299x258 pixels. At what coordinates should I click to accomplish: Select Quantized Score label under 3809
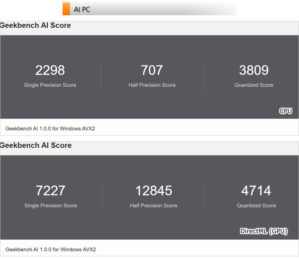click(x=254, y=85)
